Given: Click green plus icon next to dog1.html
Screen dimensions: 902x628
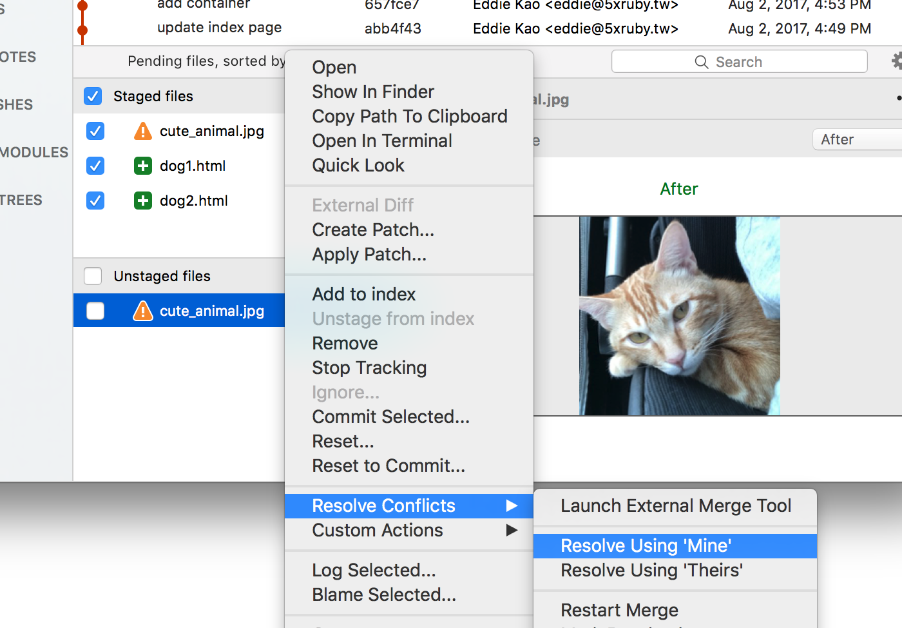Looking at the screenshot, I should click(142, 166).
